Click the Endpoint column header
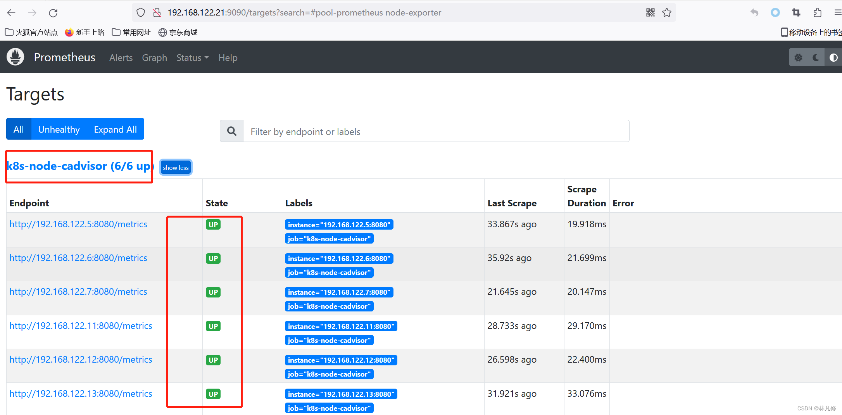The height and width of the screenshot is (415, 842). pos(29,203)
